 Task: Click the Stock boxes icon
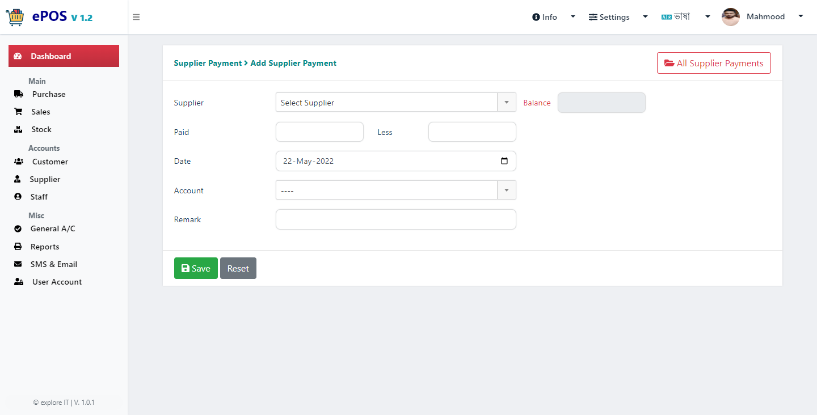[18, 129]
